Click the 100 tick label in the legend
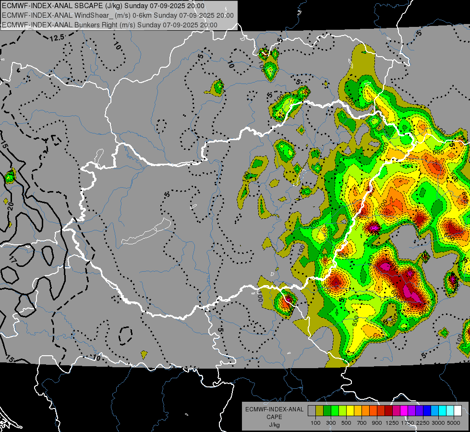Screen dimensions: 470x432 click(315, 423)
